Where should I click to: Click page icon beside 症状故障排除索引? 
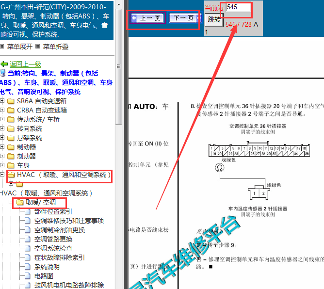(28, 257)
